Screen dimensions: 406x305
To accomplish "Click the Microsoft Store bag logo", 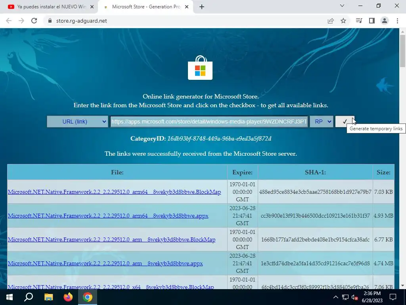I will (200, 68).
